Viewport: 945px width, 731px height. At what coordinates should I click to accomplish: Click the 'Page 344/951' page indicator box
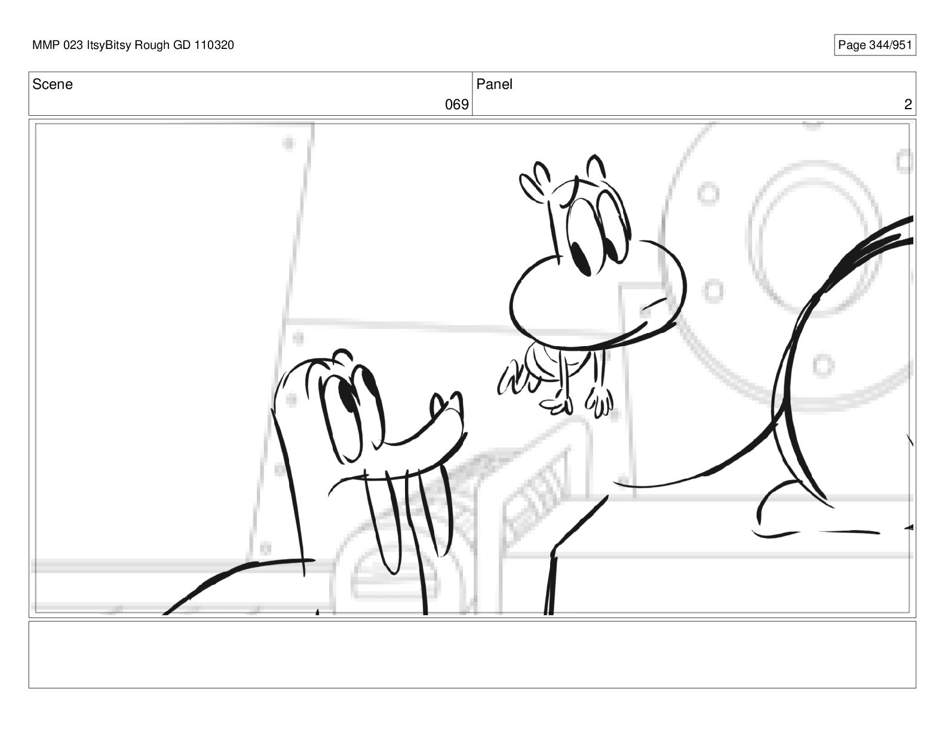tap(875, 45)
